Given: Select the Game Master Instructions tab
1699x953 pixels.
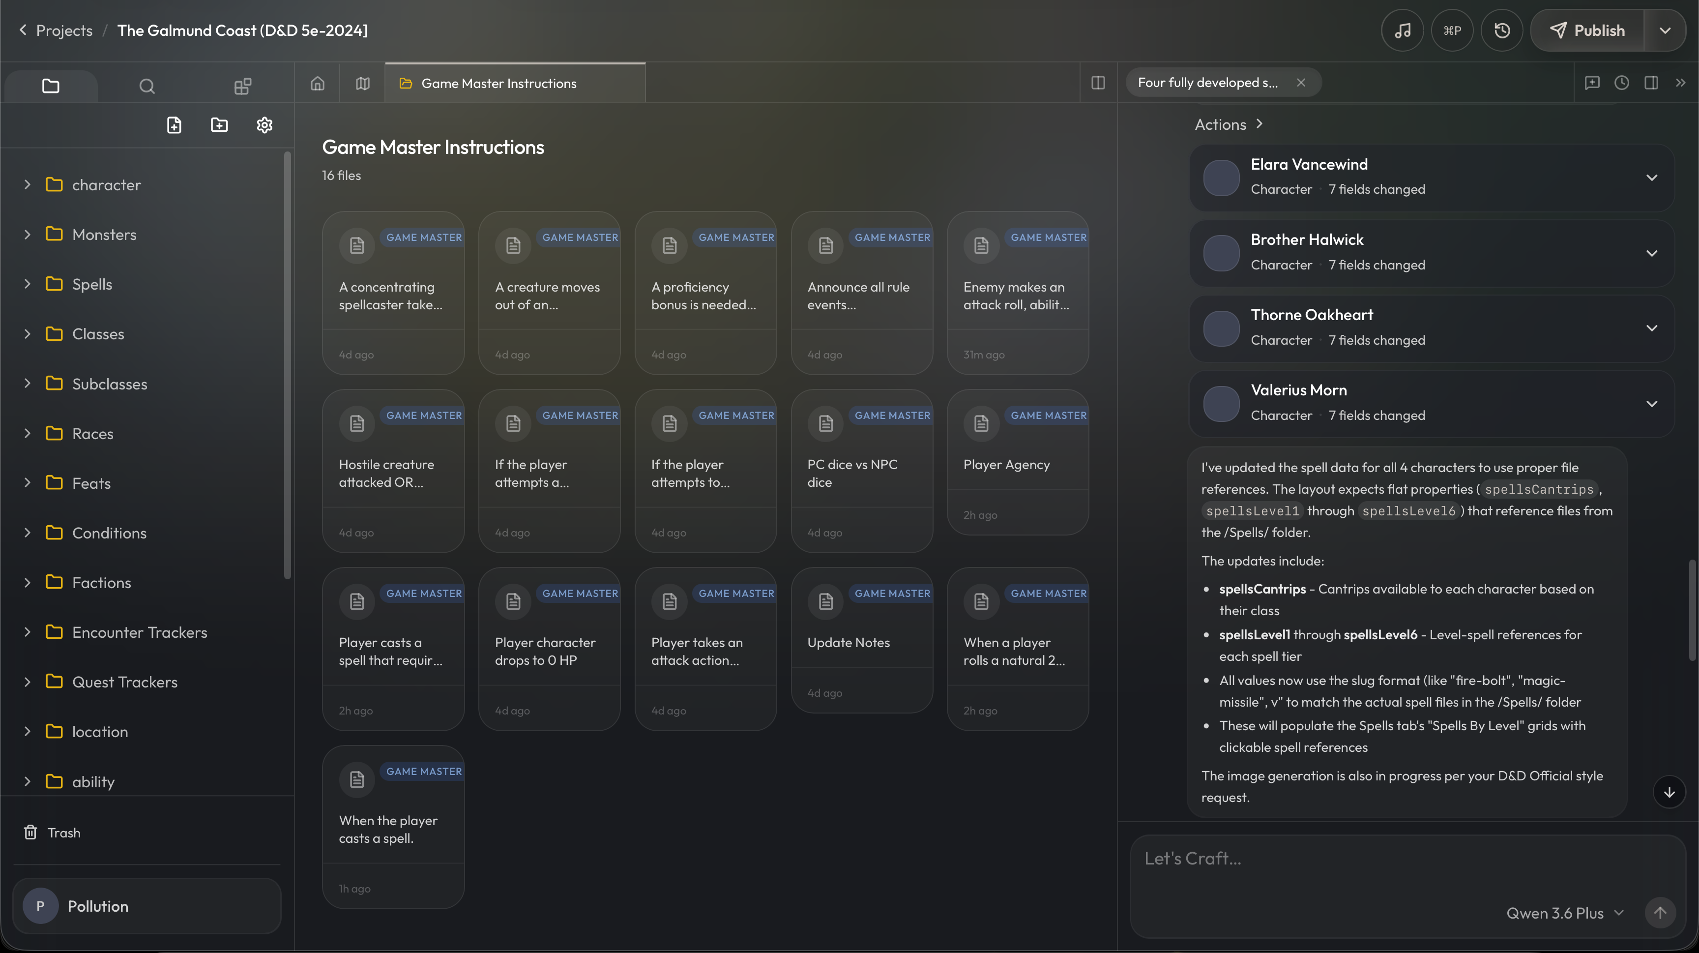Looking at the screenshot, I should pos(515,83).
